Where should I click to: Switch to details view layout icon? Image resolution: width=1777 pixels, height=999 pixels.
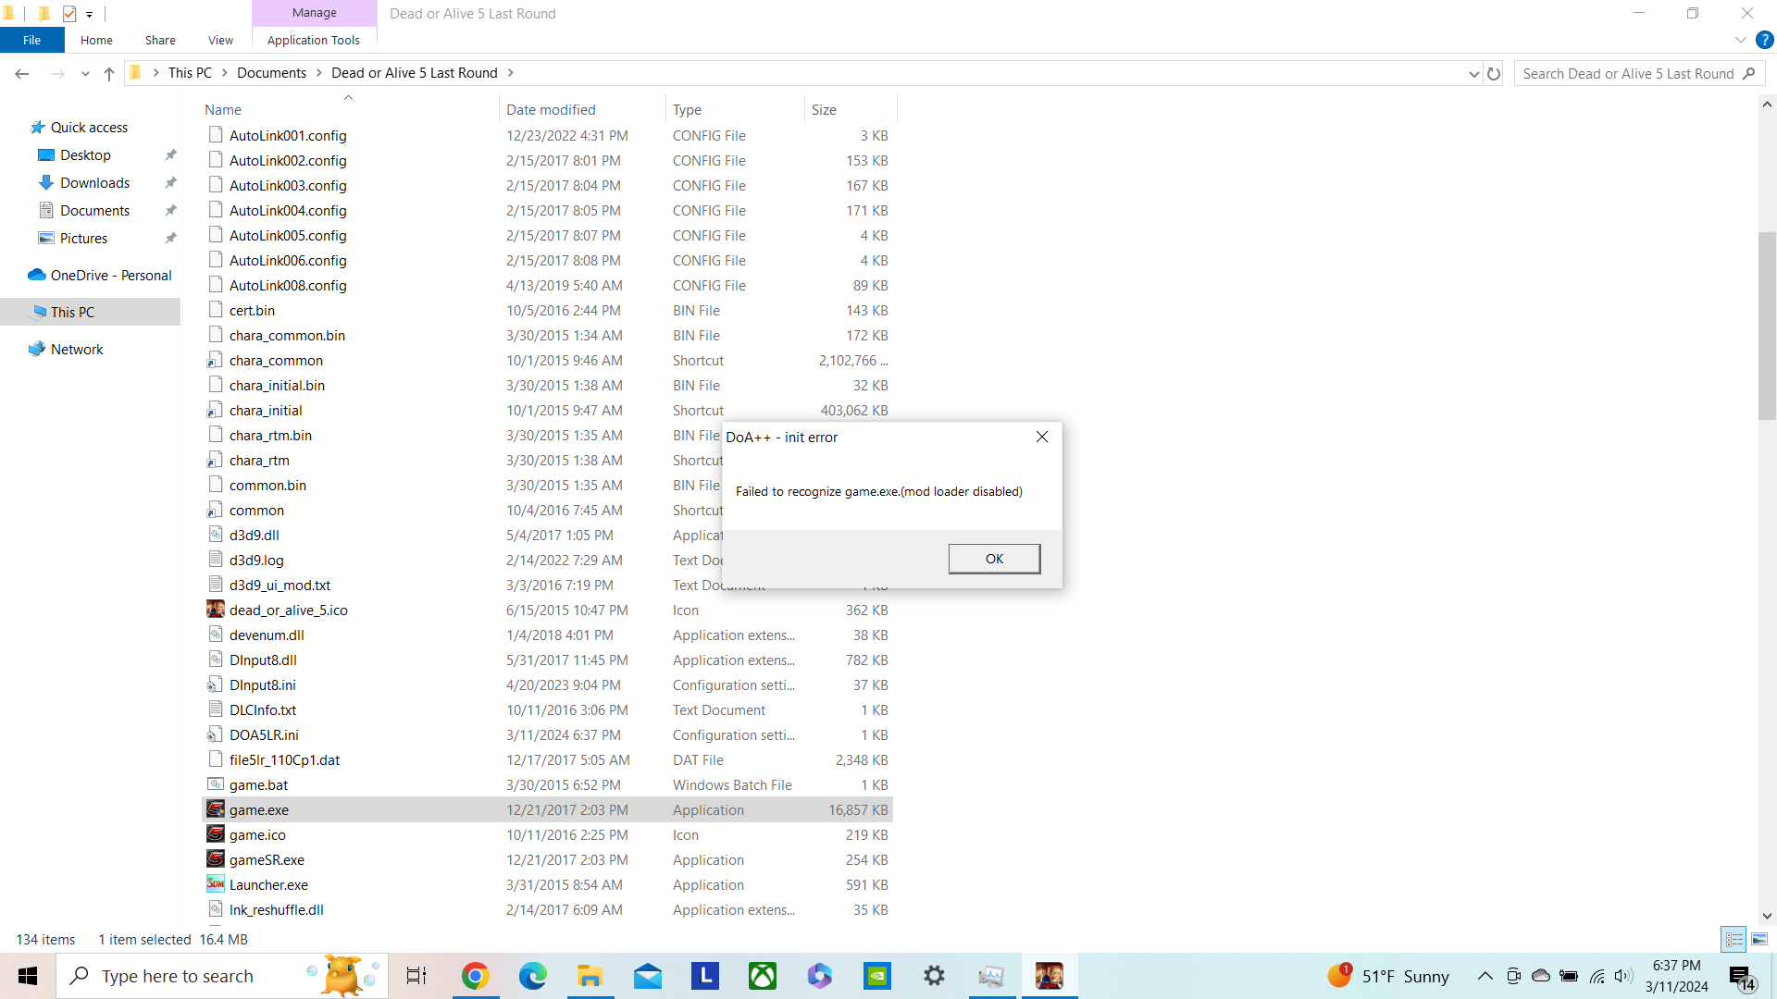tap(1734, 939)
